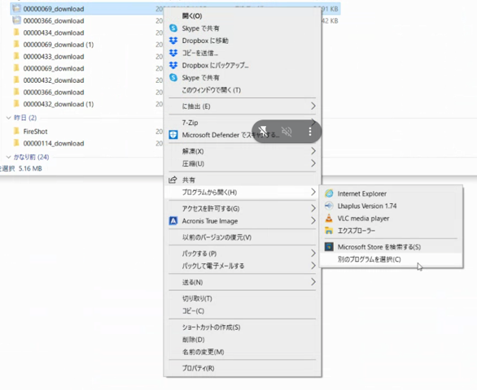Select 00000432_download (1) file name

click(x=59, y=104)
